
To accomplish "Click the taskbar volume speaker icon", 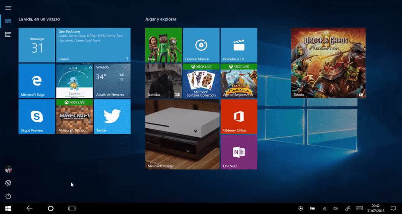I will tap(335, 208).
